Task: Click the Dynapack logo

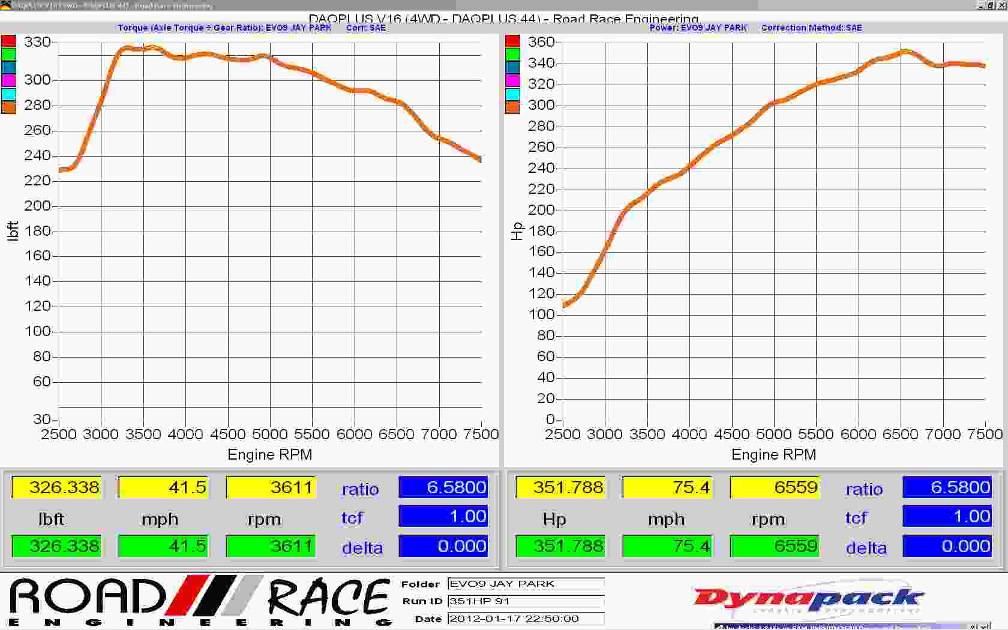Action: click(808, 599)
